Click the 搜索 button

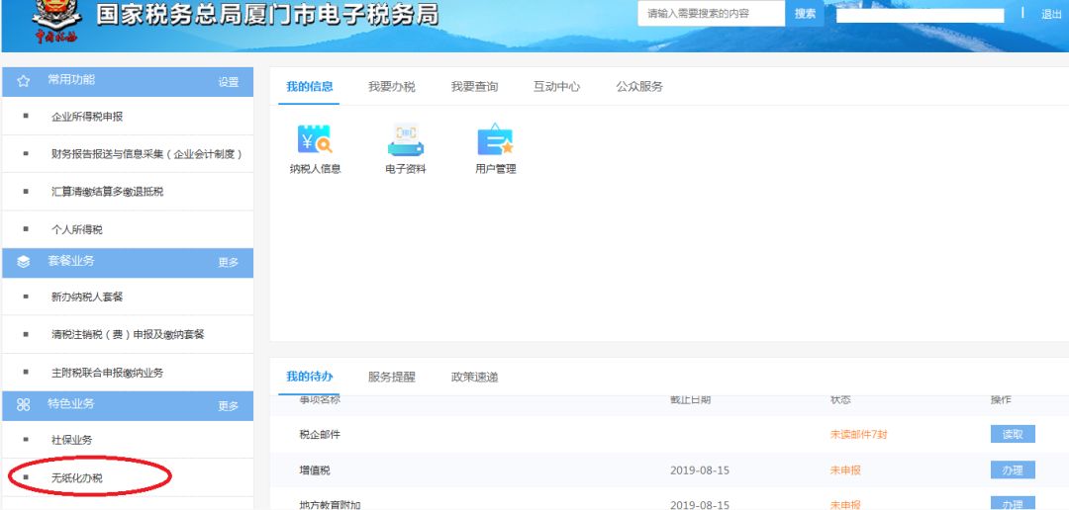click(x=806, y=14)
